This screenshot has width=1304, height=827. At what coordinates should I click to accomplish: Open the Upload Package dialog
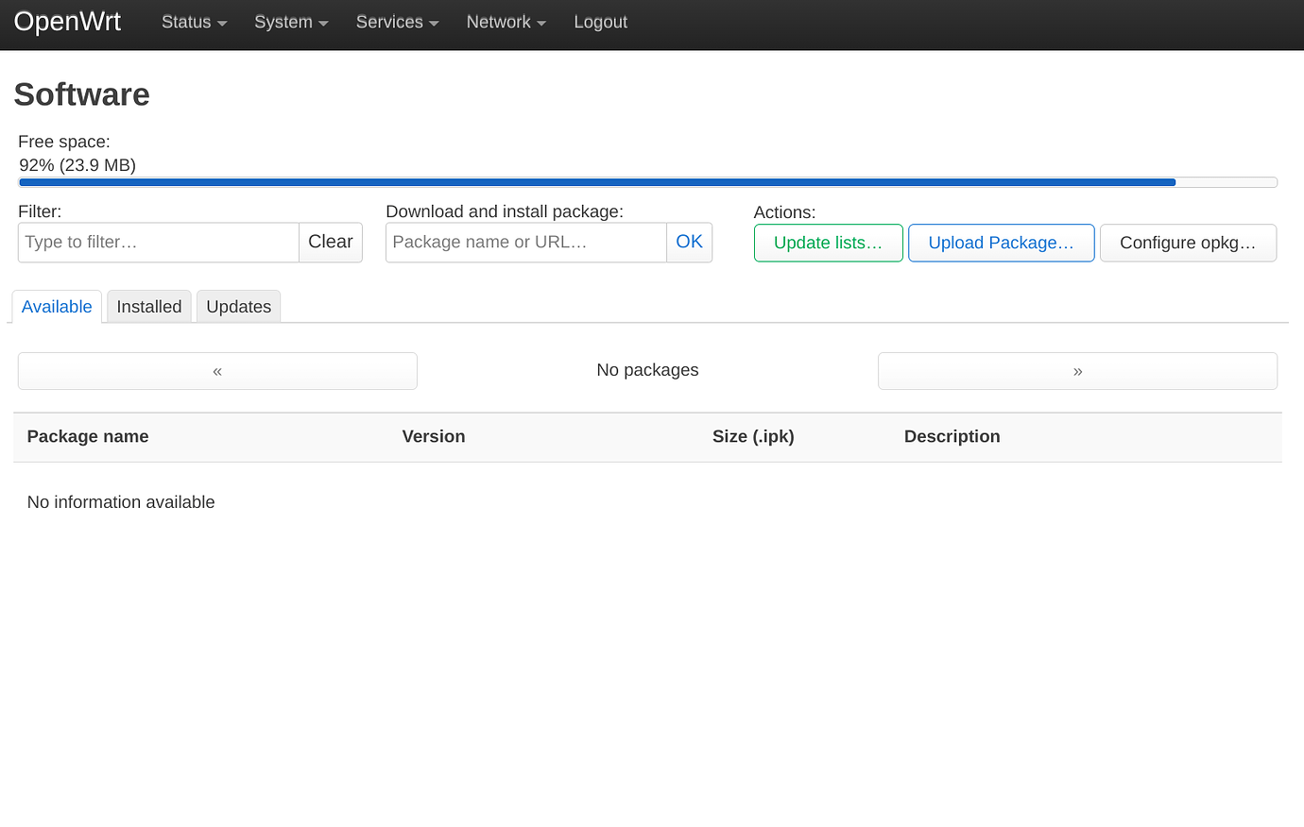(1001, 243)
